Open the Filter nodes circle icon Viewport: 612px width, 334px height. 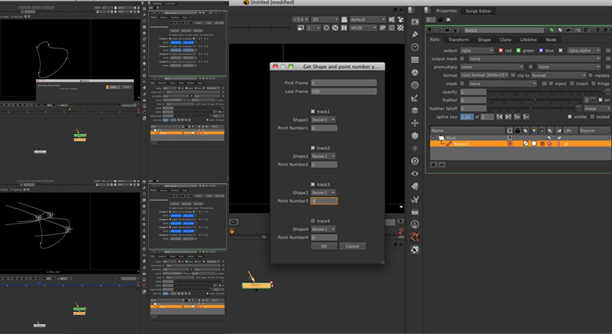pyautogui.click(x=415, y=85)
